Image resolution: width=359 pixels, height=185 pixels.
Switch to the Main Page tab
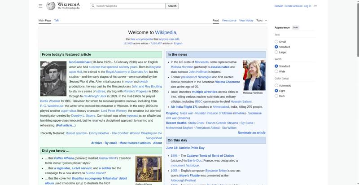(x=44, y=20)
